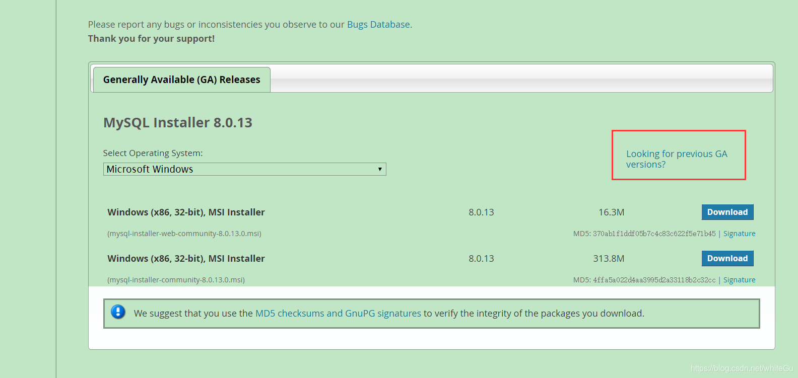Click filename mysql-installer-web-community-8.0.13.0.msi

[184, 234]
